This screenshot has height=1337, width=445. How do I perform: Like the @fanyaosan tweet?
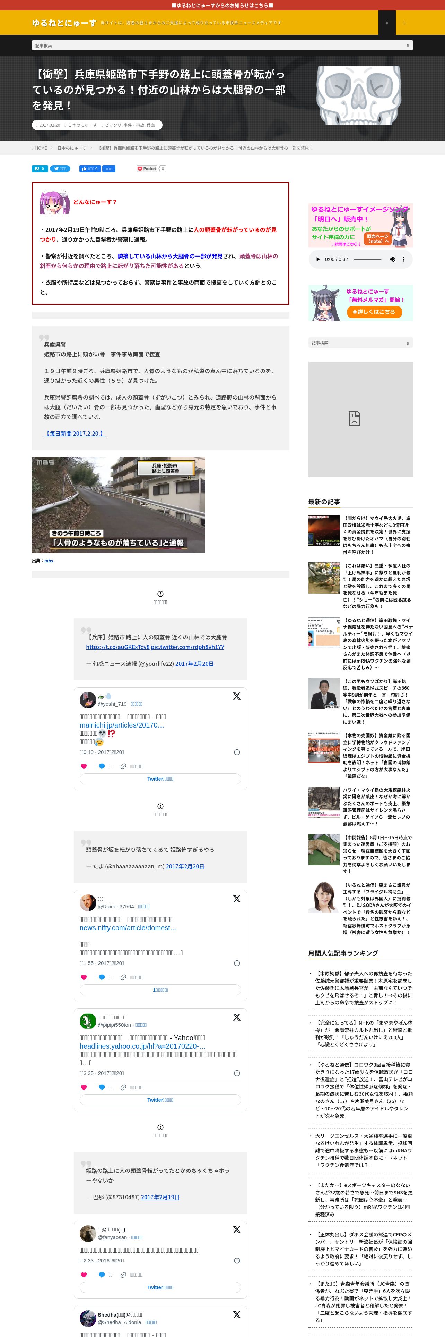84,1275
